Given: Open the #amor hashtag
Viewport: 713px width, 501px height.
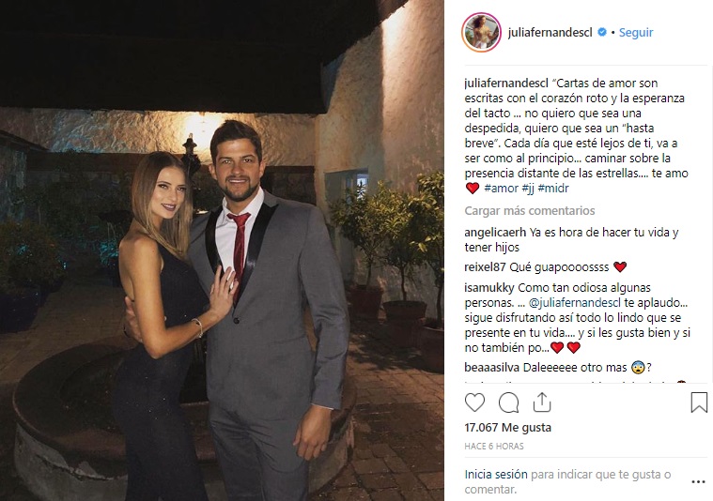Looking at the screenshot, I should [501, 188].
